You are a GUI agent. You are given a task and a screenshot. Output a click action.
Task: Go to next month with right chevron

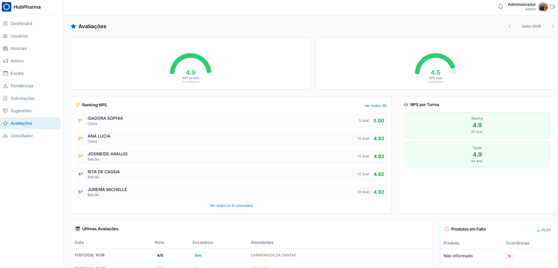click(553, 26)
